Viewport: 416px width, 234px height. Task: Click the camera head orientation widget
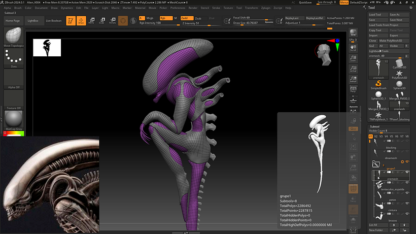(324, 54)
